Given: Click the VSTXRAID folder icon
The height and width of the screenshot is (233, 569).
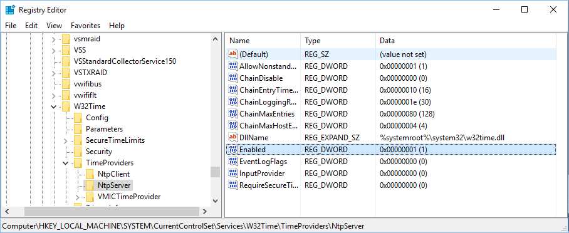Looking at the screenshot, I should (x=66, y=73).
